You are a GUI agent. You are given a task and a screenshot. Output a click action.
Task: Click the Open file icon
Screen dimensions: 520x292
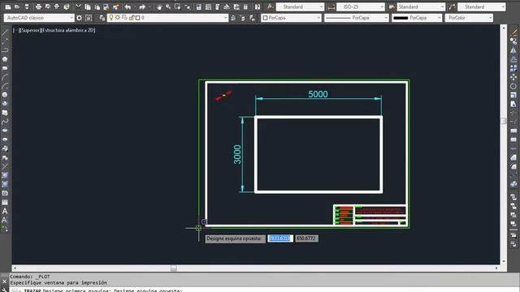tap(17, 6)
